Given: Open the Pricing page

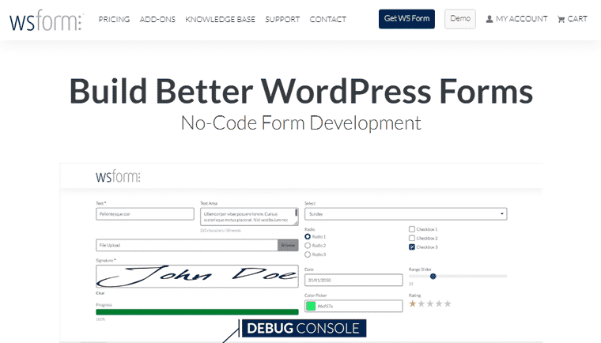Looking at the screenshot, I should coord(114,19).
